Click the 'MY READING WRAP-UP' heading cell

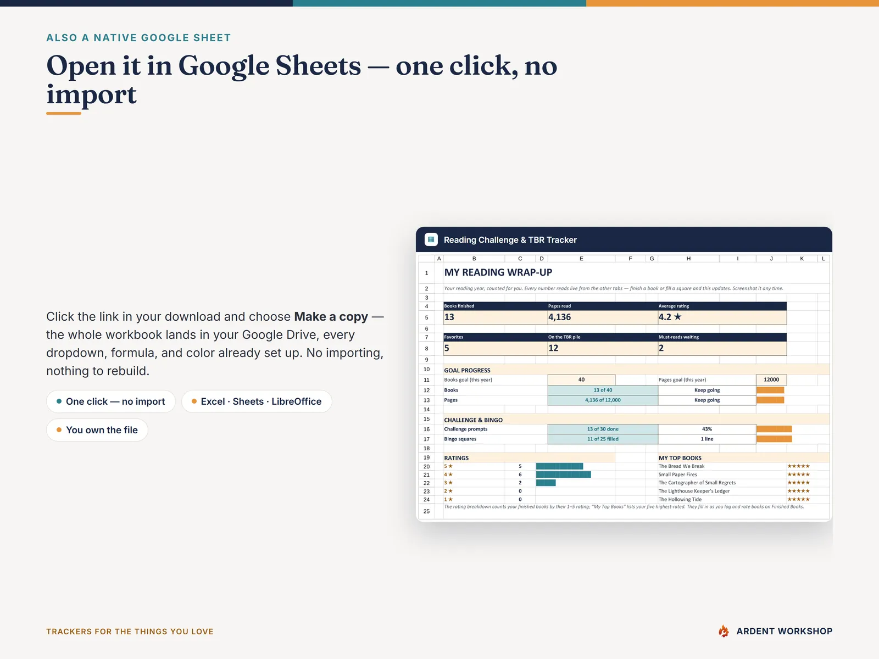(498, 272)
